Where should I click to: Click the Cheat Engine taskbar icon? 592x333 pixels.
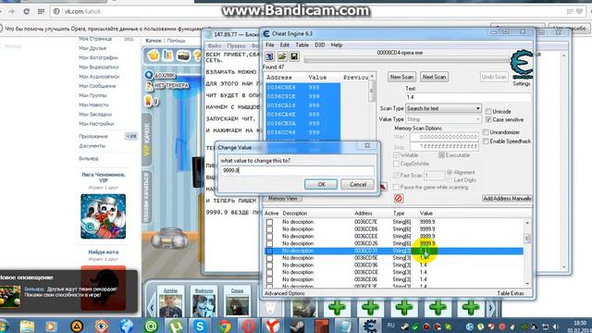click(370, 326)
